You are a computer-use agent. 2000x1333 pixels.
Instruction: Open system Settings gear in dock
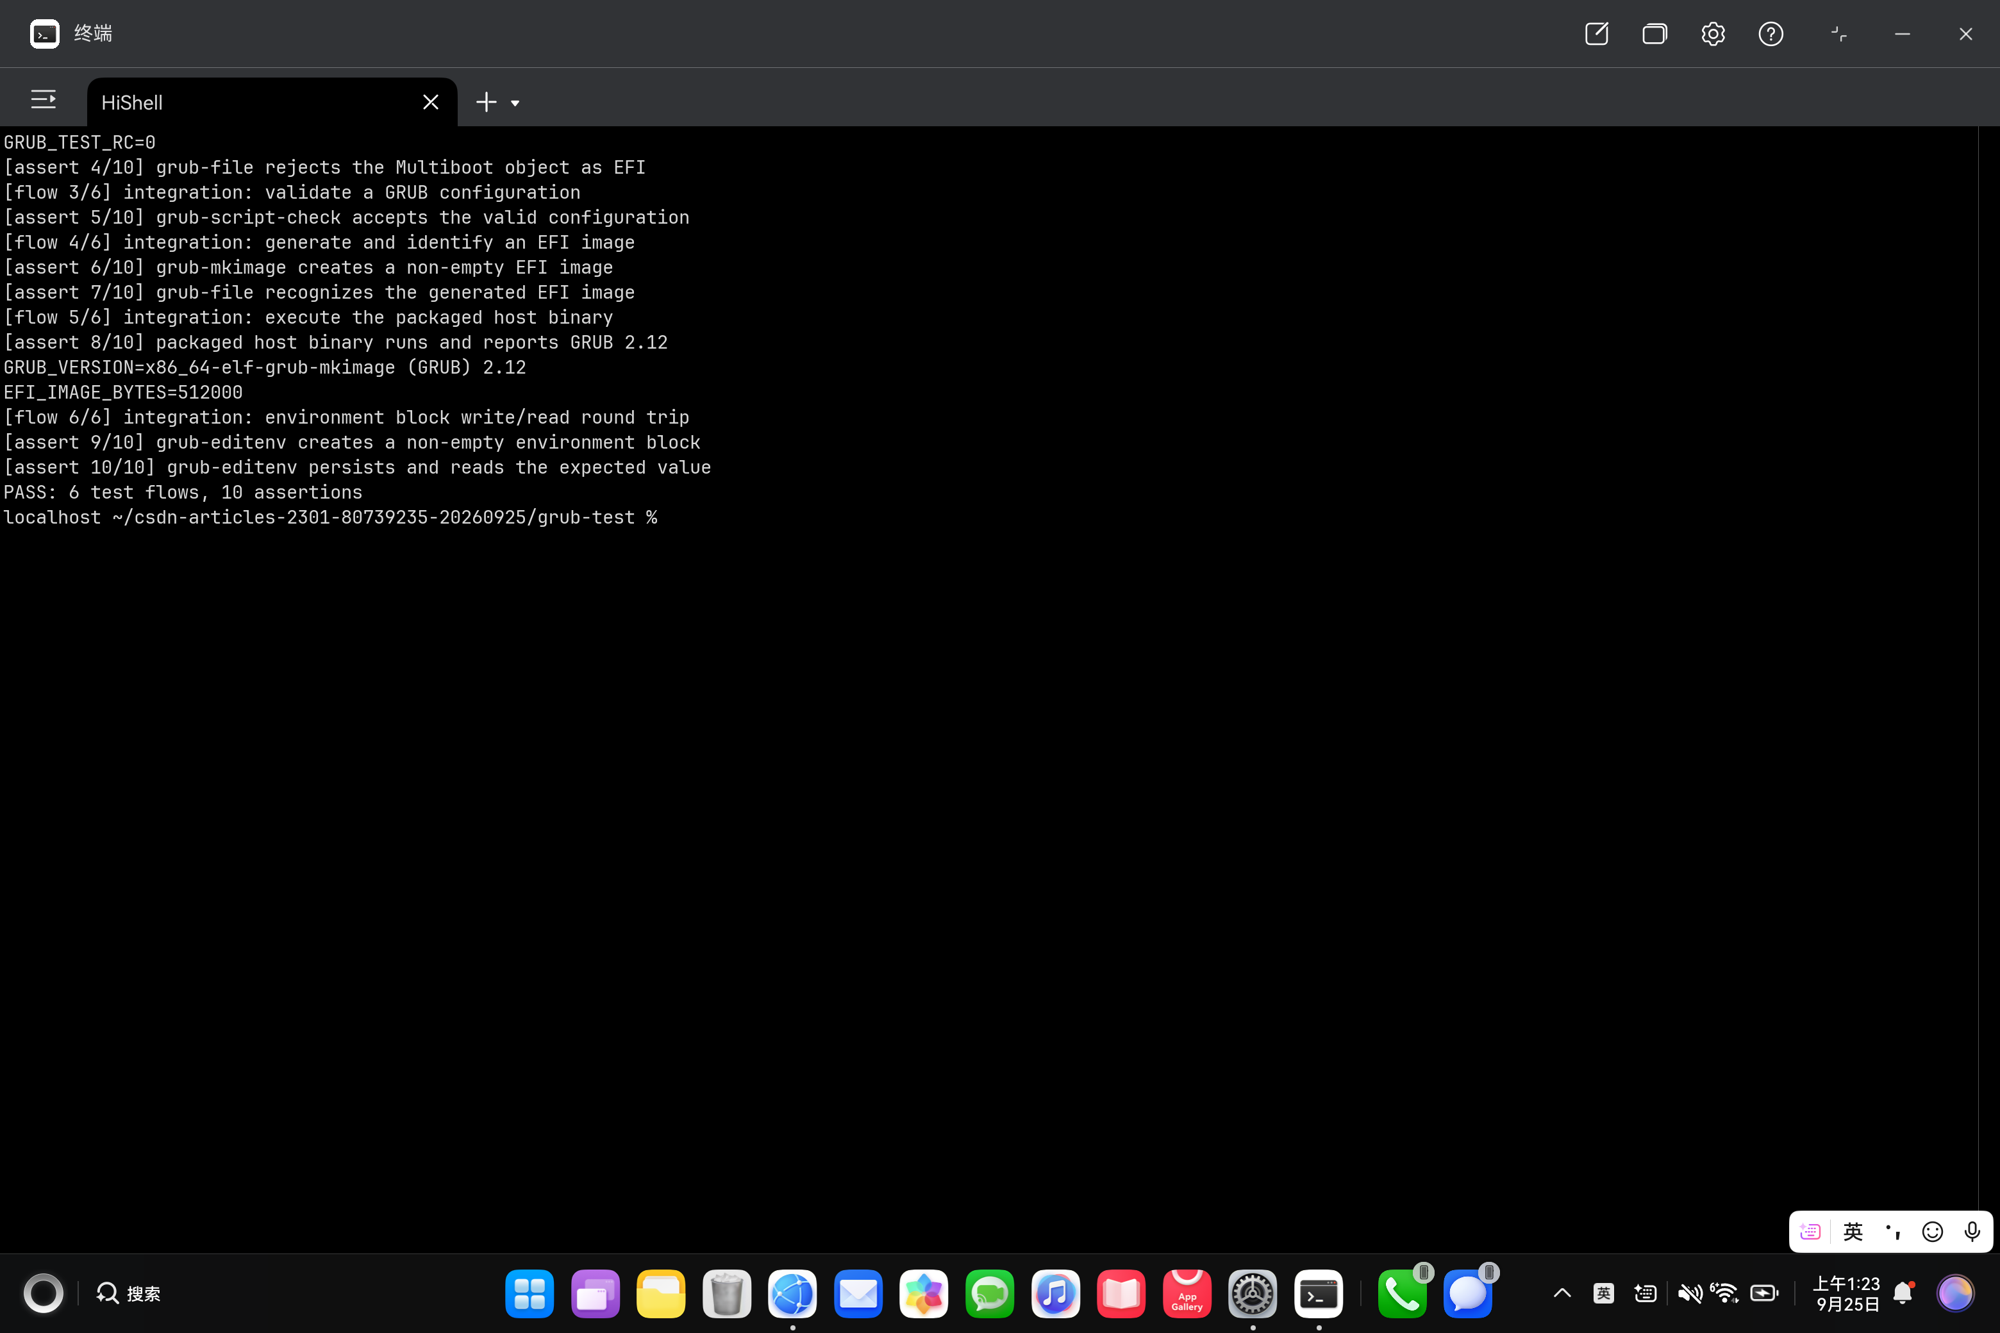[x=1253, y=1294]
